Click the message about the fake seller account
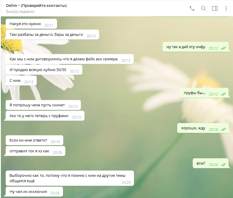The image size is (233, 198). coord(64,59)
